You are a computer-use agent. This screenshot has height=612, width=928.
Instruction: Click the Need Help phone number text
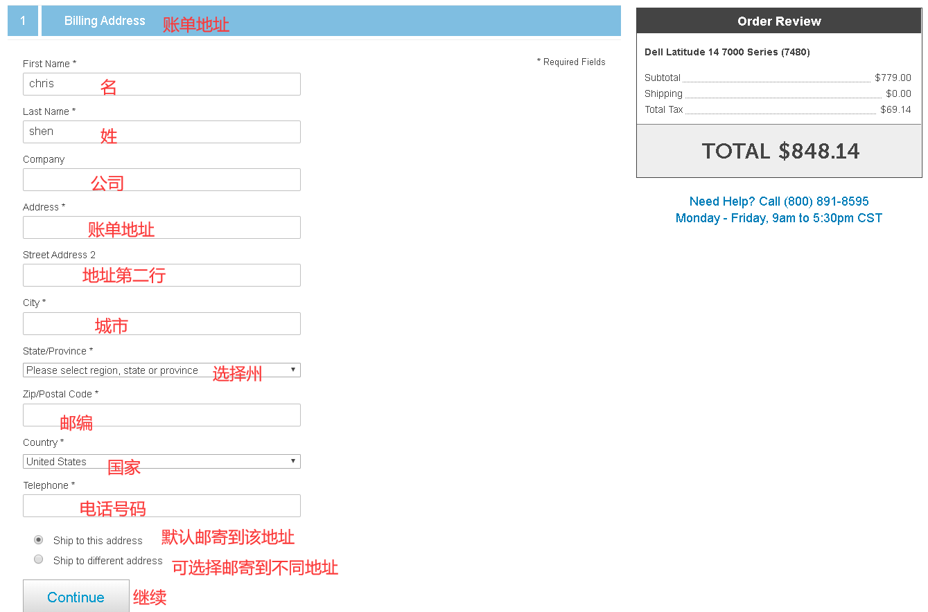click(x=778, y=201)
